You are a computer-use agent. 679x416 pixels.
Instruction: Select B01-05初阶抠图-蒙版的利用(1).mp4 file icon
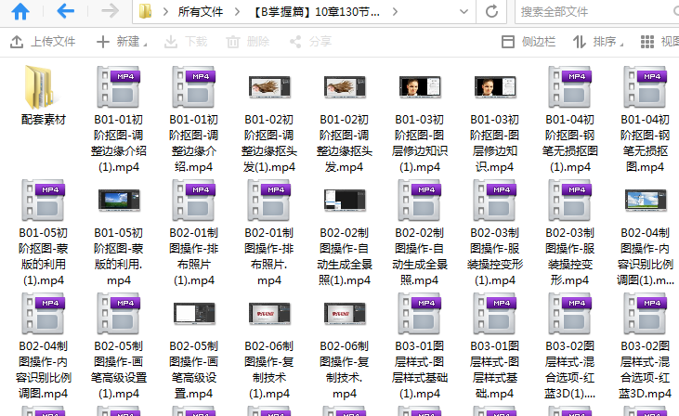click(44, 200)
